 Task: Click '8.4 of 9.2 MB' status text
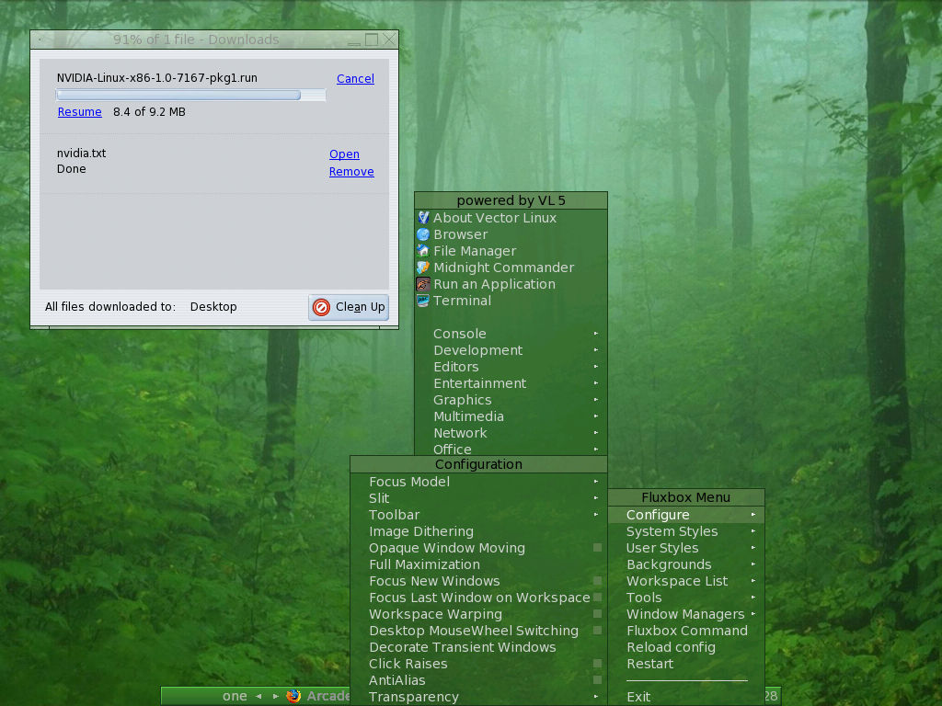[x=149, y=111]
